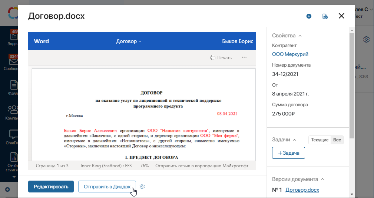Close the Договор.docx preview dialog
The image size is (374, 198).
click(x=341, y=16)
